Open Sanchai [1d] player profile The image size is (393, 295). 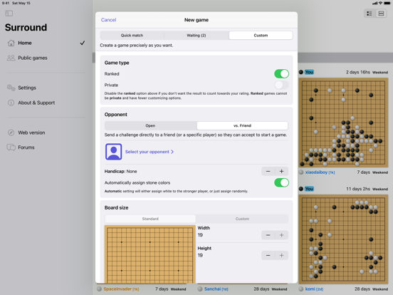(x=216, y=289)
